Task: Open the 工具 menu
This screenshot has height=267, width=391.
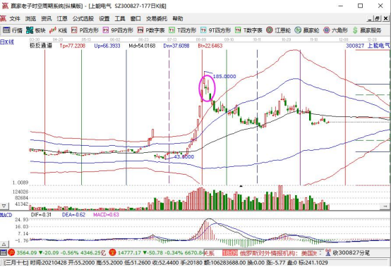Action: click(120, 18)
